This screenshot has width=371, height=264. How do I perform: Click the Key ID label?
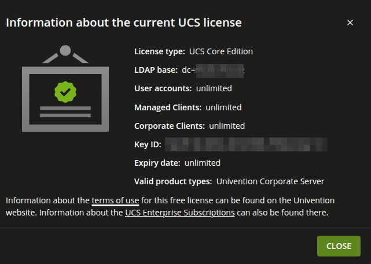[x=148, y=144]
